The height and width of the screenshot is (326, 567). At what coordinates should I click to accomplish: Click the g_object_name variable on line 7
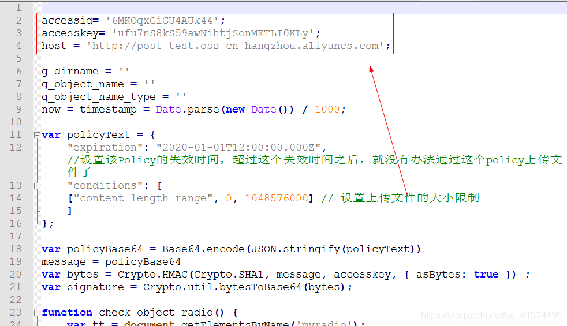[83, 84]
